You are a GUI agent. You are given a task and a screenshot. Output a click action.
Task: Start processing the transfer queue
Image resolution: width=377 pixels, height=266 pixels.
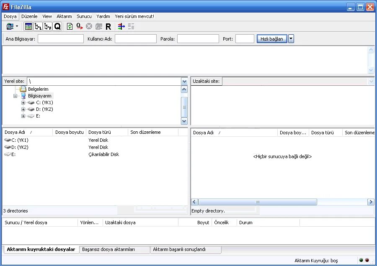(x=80, y=26)
